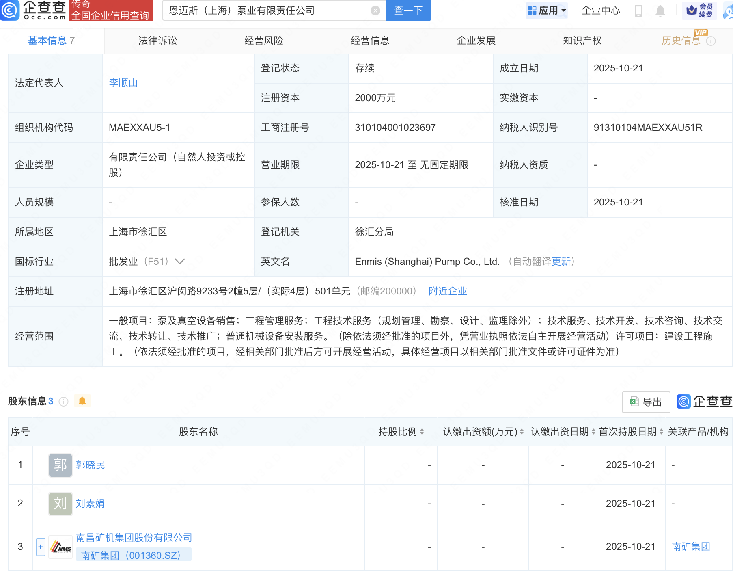This screenshot has height=571, width=733.
Task: Switch to the 法律诉讼 tab
Action: [157, 41]
